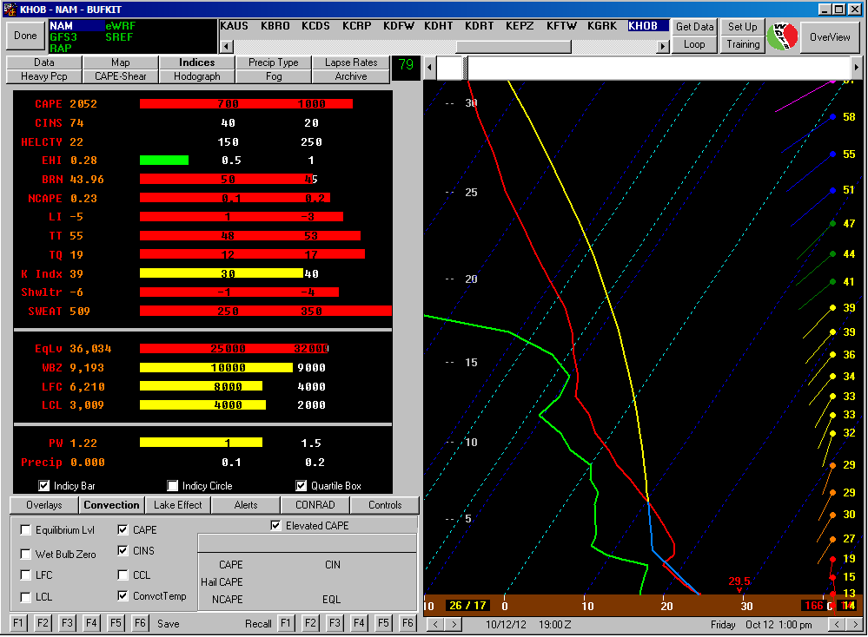Check the LFC overlay checkbox
This screenshot has height=637, width=868.
pos(25,575)
